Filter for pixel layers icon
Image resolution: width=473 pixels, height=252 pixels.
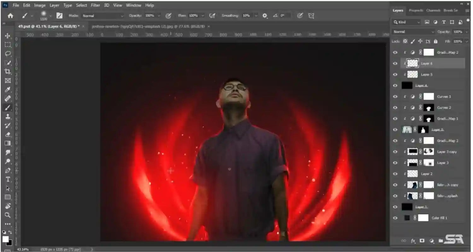427,22
